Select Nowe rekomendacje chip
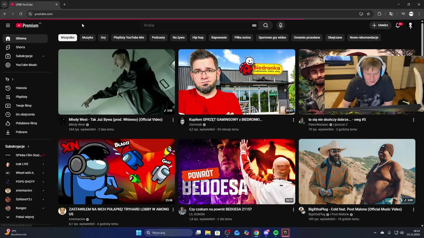This screenshot has width=424, height=238. (364, 38)
